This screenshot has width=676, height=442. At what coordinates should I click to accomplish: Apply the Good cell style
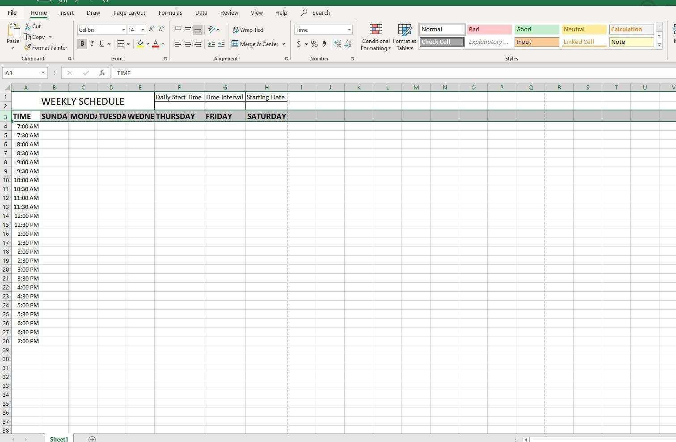click(537, 30)
